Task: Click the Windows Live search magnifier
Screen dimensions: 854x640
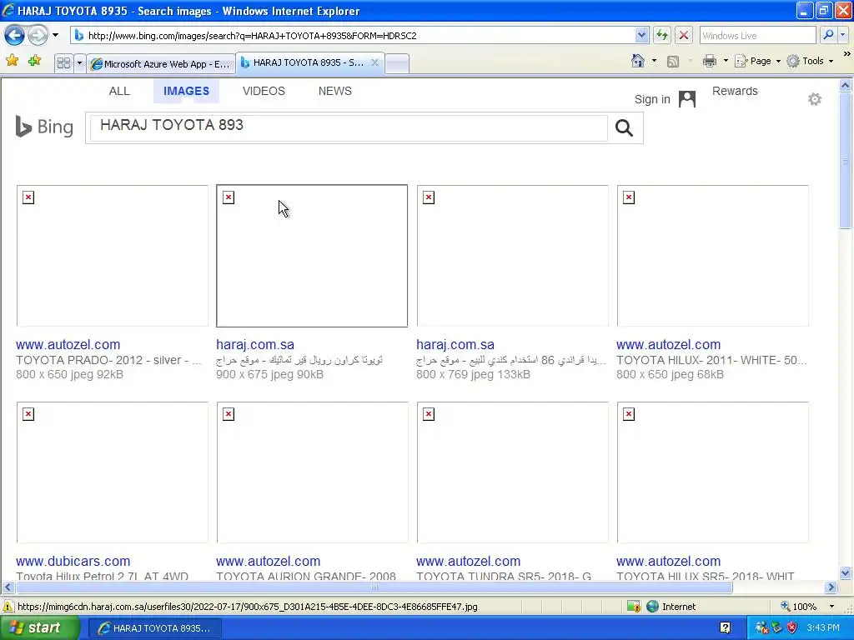Action: click(x=828, y=35)
